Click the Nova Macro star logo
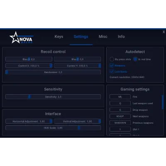166x166 pixels. point(21,38)
